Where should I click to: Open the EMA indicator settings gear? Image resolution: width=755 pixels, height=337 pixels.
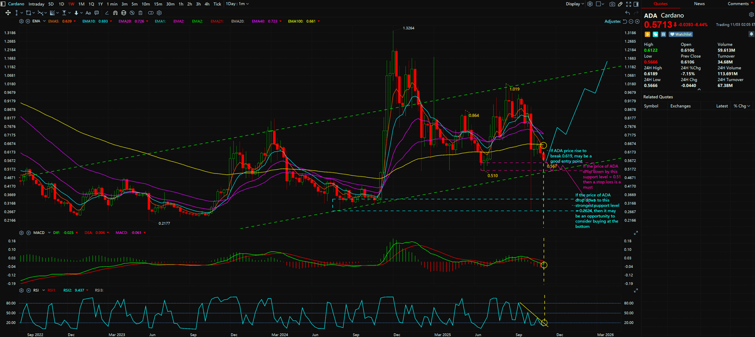tap(21, 21)
